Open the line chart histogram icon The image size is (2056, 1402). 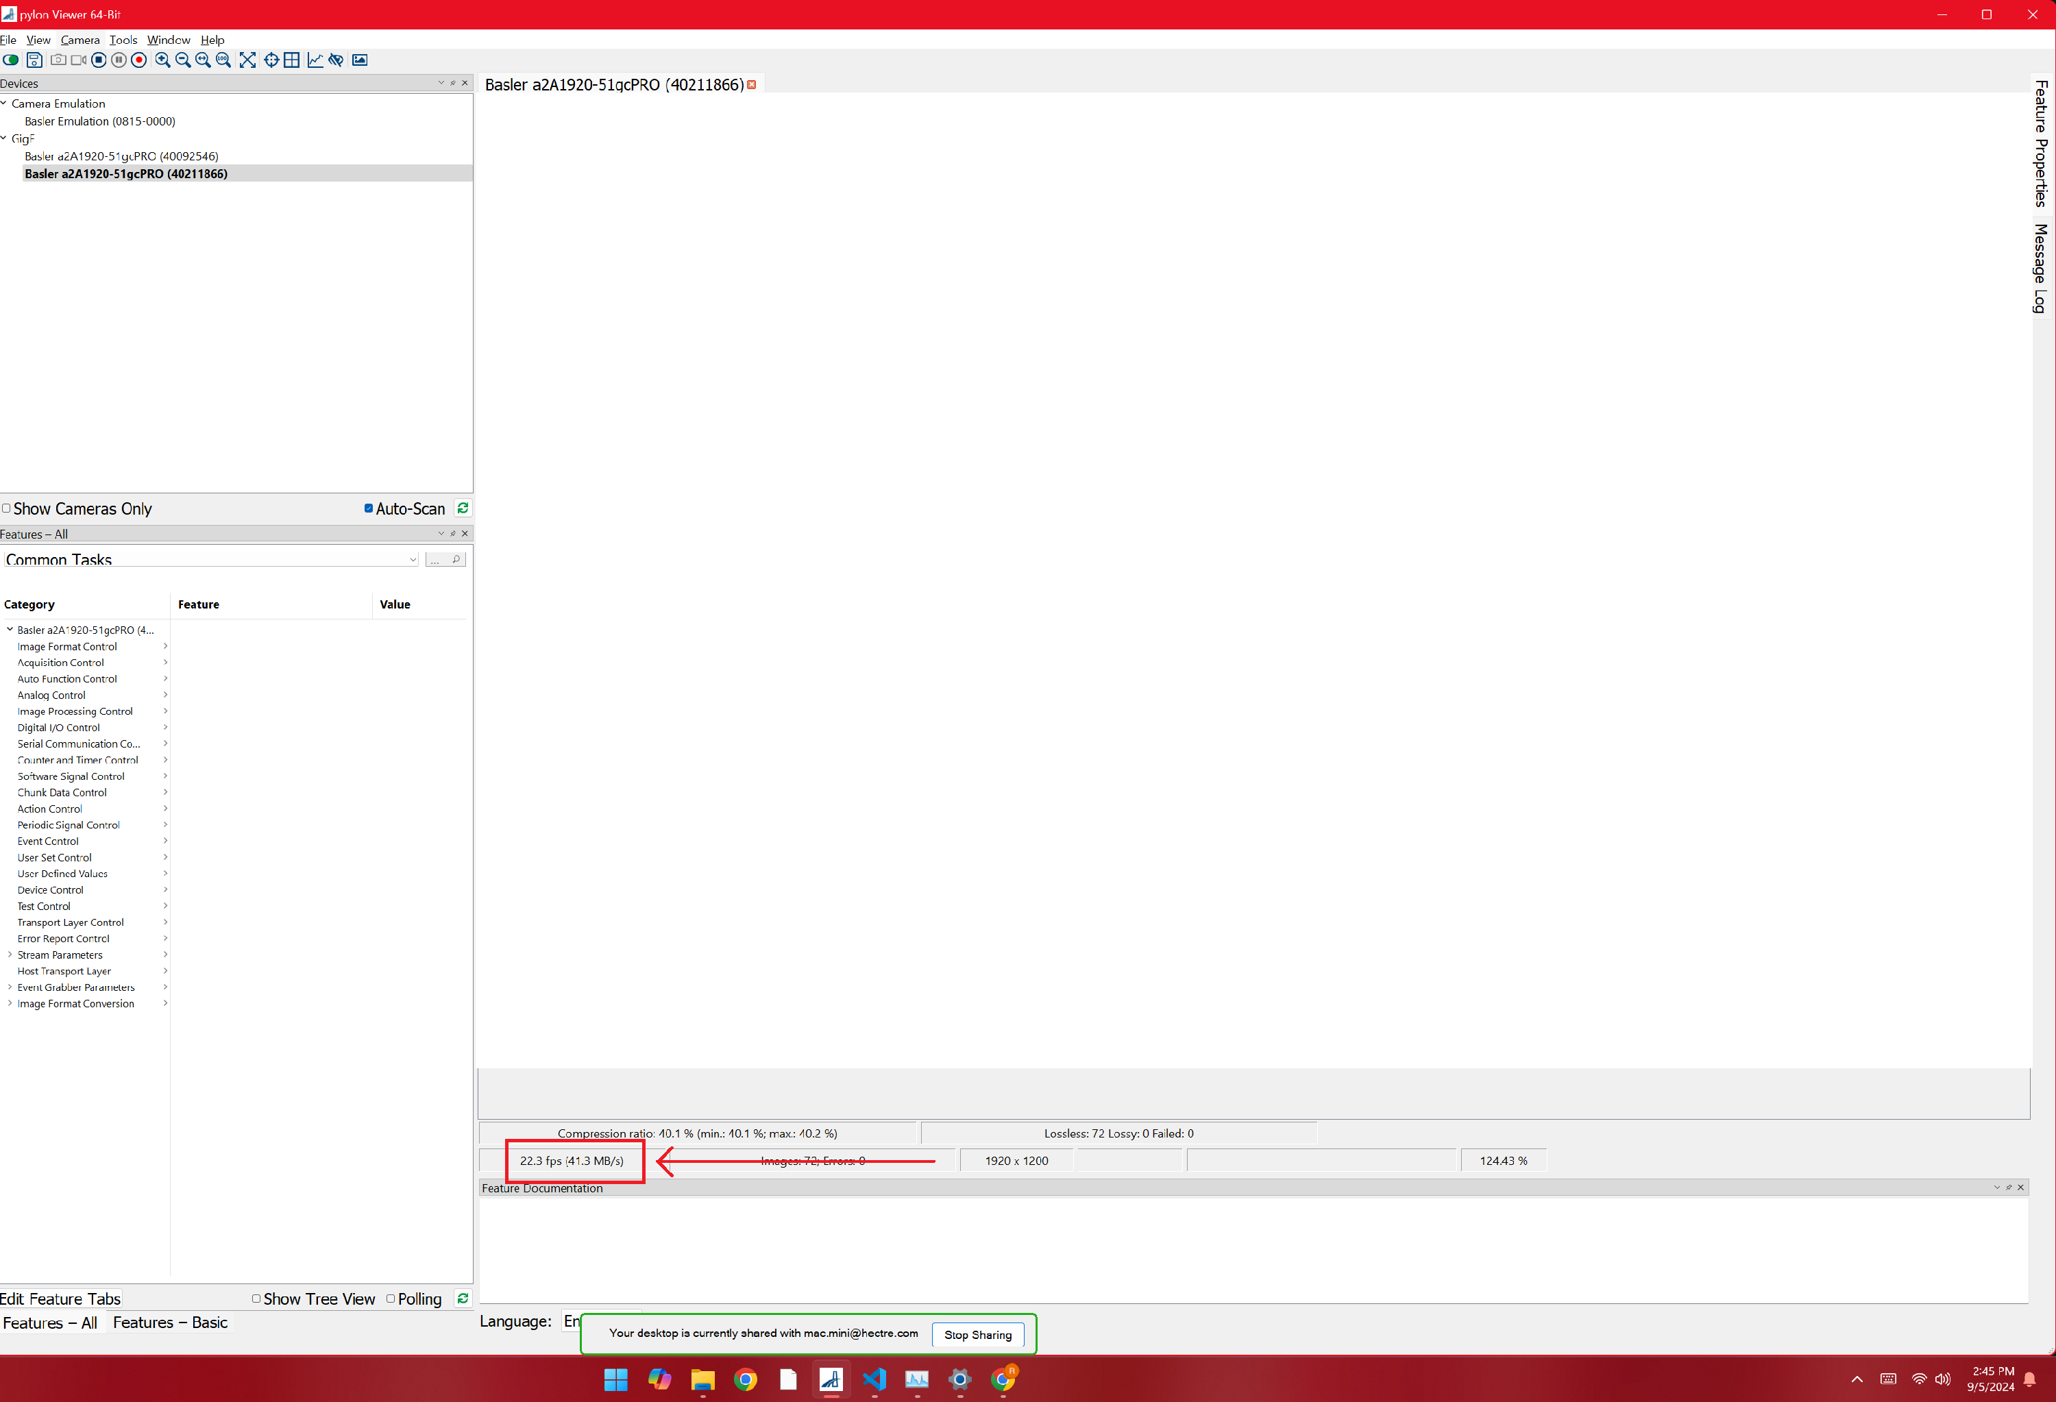[315, 60]
